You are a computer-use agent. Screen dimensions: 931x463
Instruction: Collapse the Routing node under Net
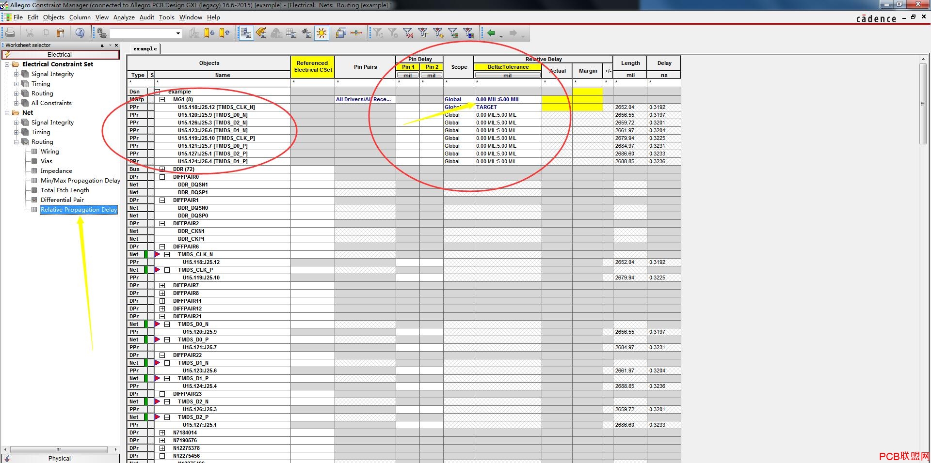tap(16, 142)
